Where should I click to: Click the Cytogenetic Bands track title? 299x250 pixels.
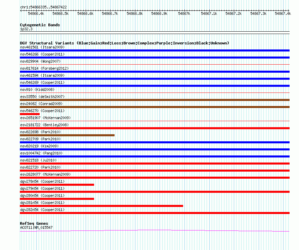point(40,25)
